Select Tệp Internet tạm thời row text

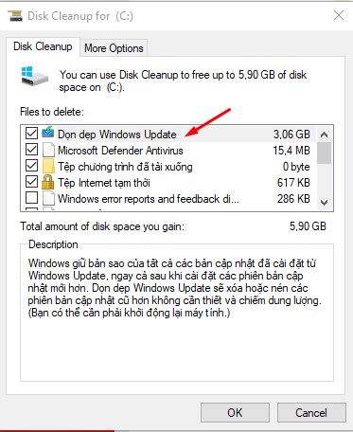pyautogui.click(x=104, y=183)
